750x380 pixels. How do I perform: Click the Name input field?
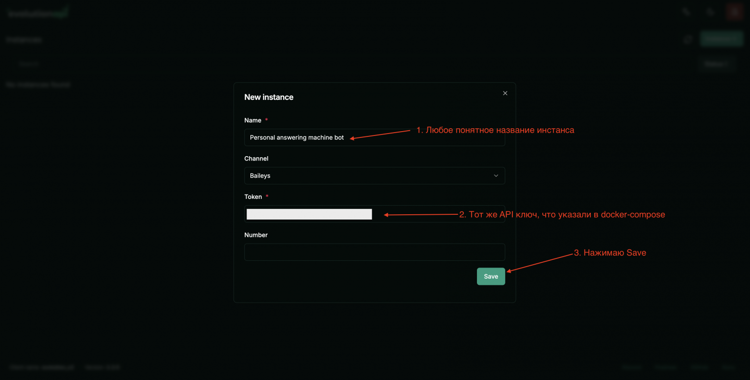(x=374, y=137)
